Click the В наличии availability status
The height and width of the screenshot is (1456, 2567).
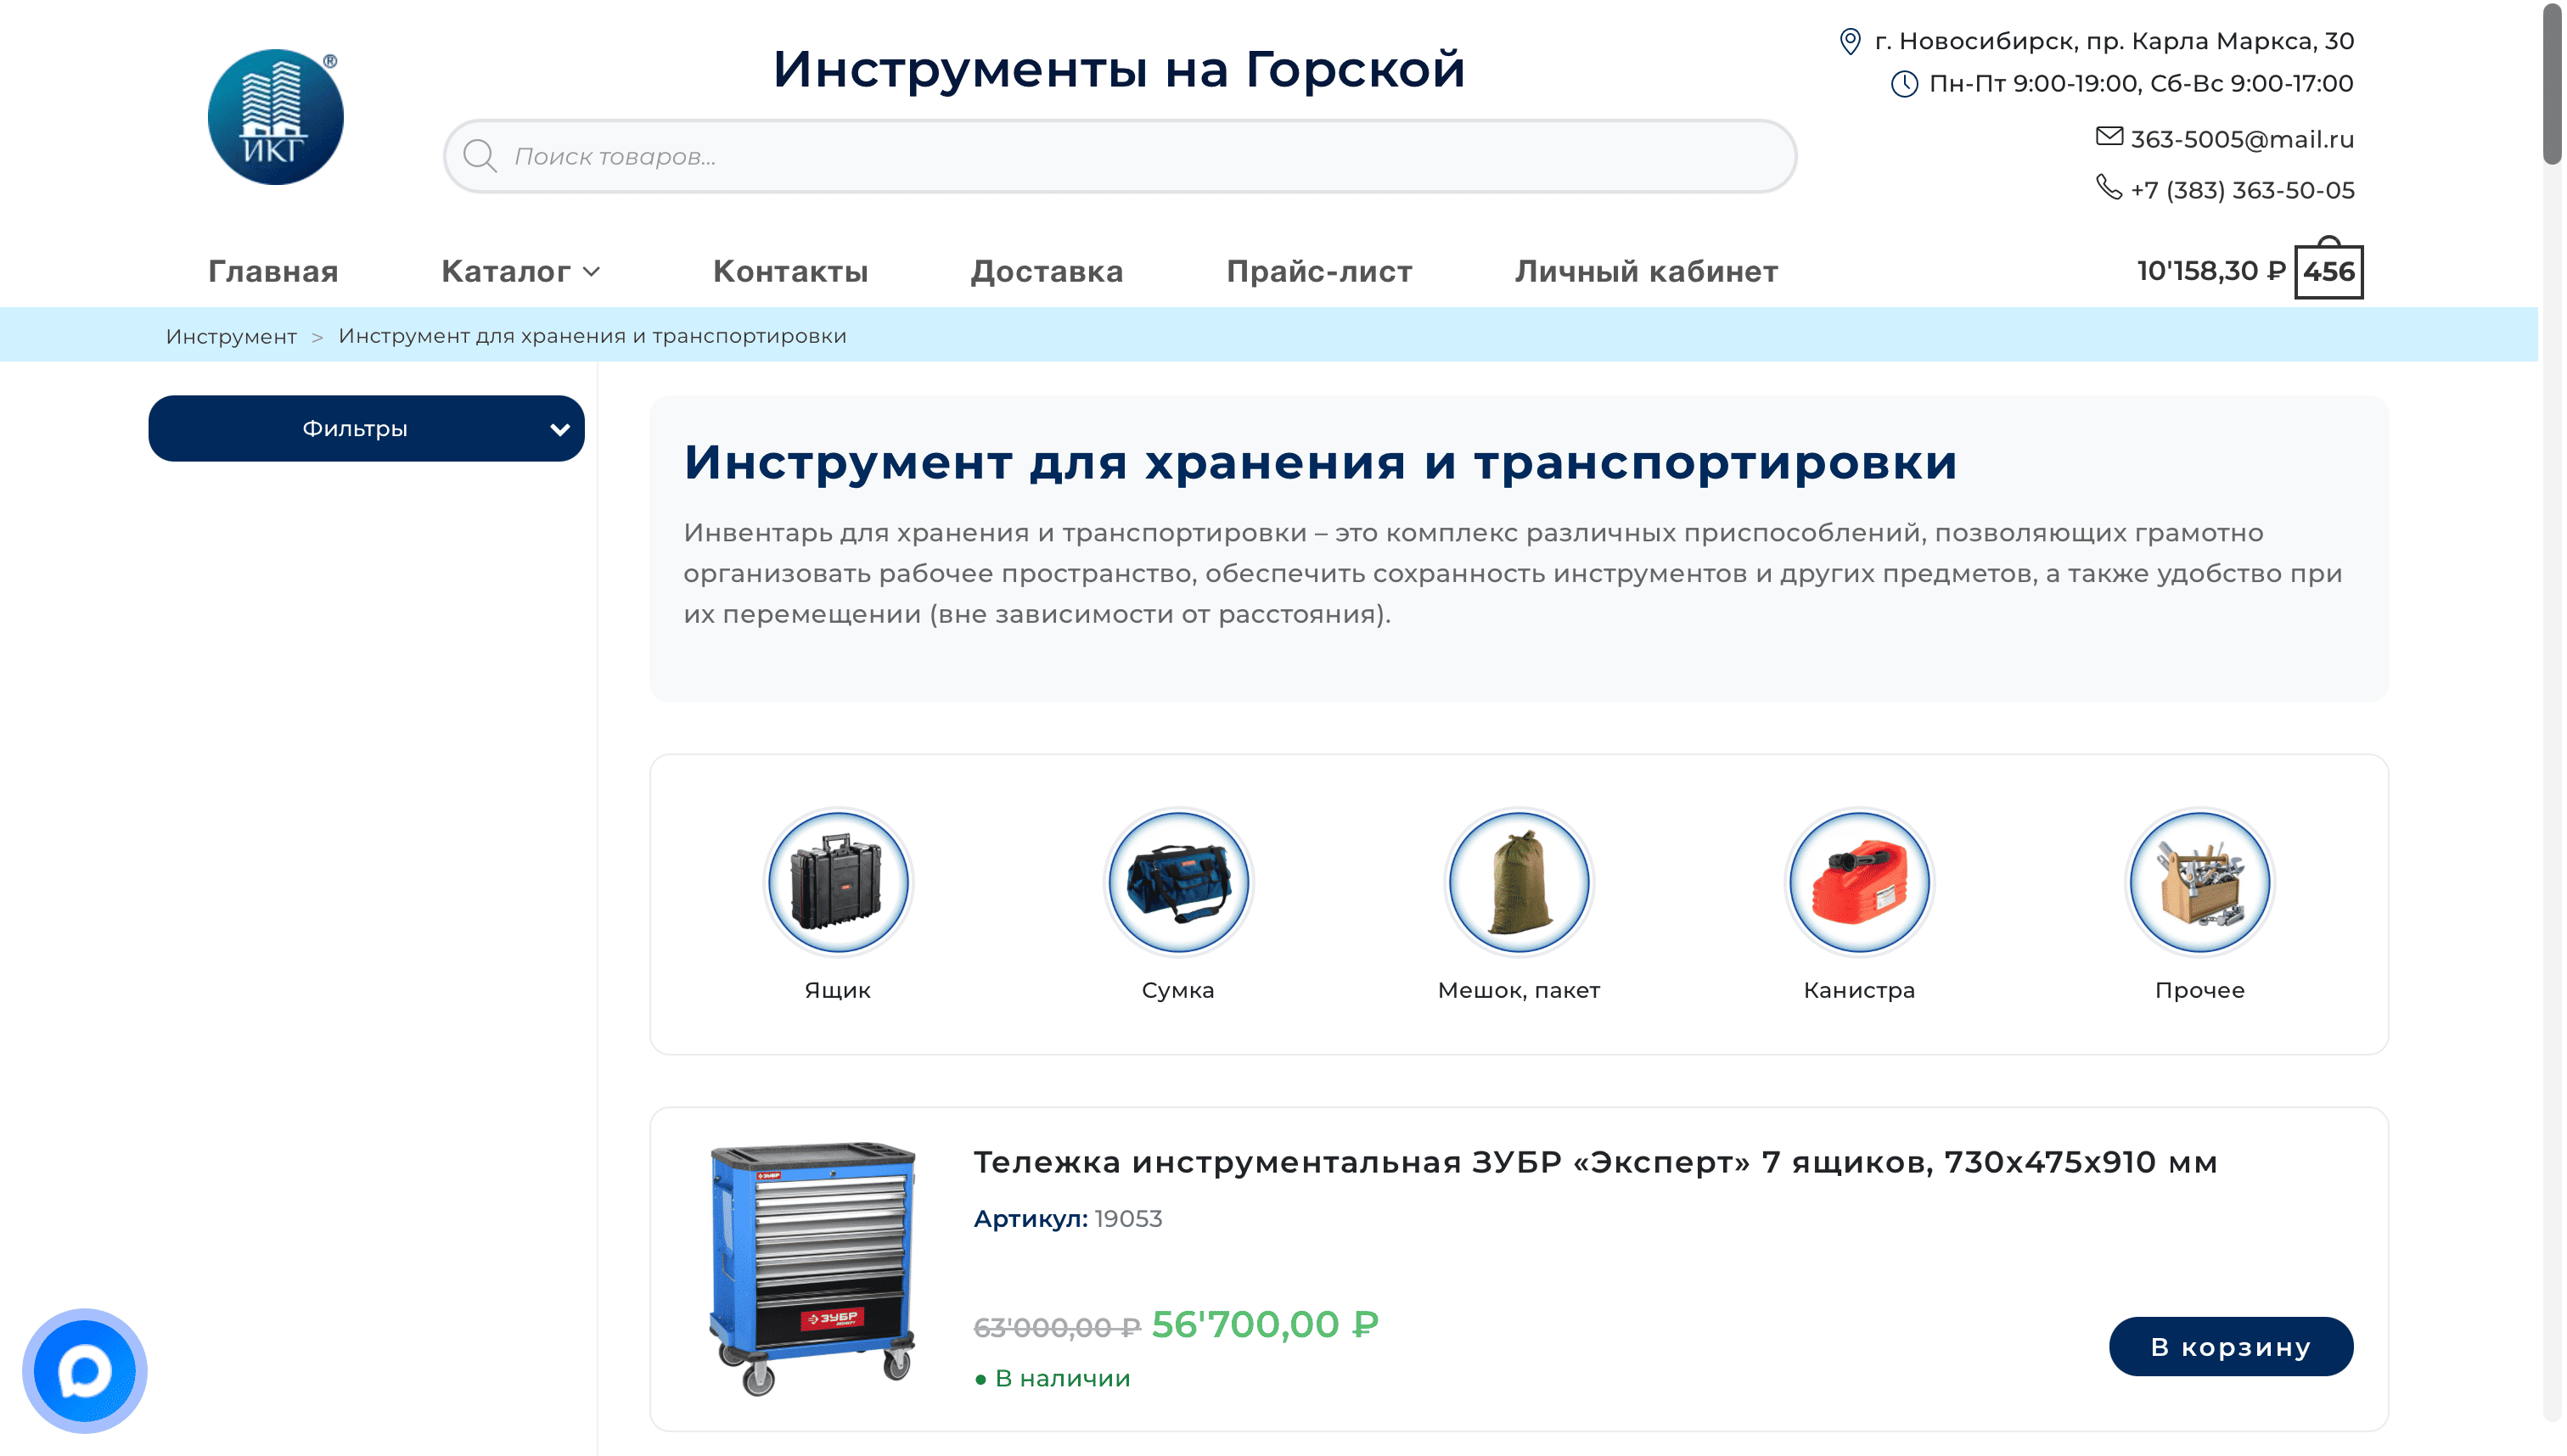coord(1053,1378)
